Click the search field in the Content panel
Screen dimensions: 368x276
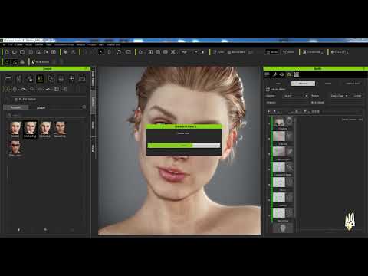[46, 115]
